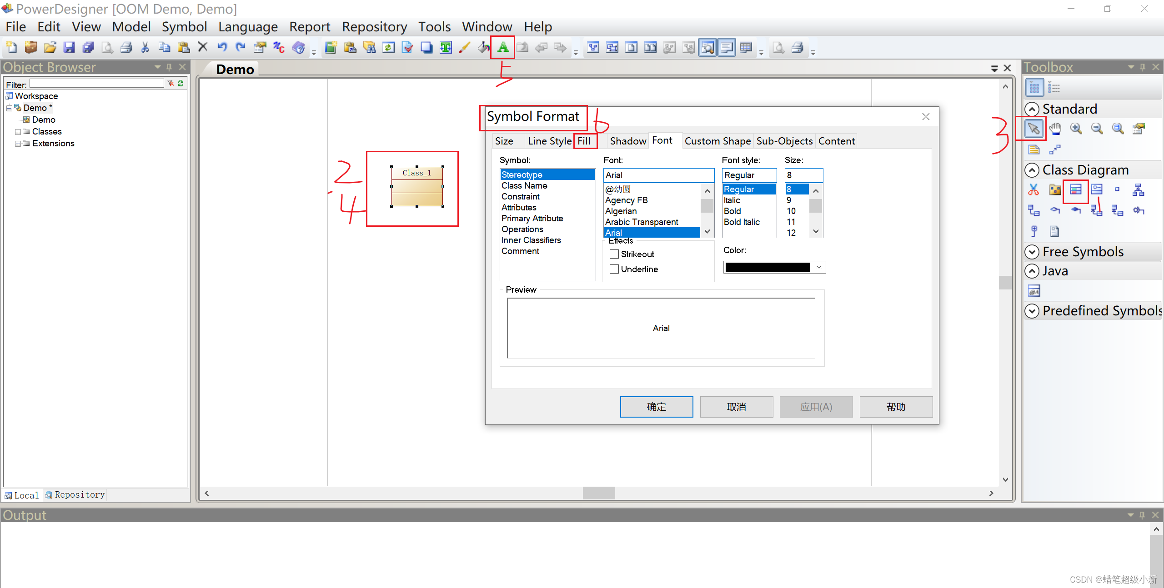
Task: Select the Package tool in Class Diagram palette
Action: (x=1055, y=191)
